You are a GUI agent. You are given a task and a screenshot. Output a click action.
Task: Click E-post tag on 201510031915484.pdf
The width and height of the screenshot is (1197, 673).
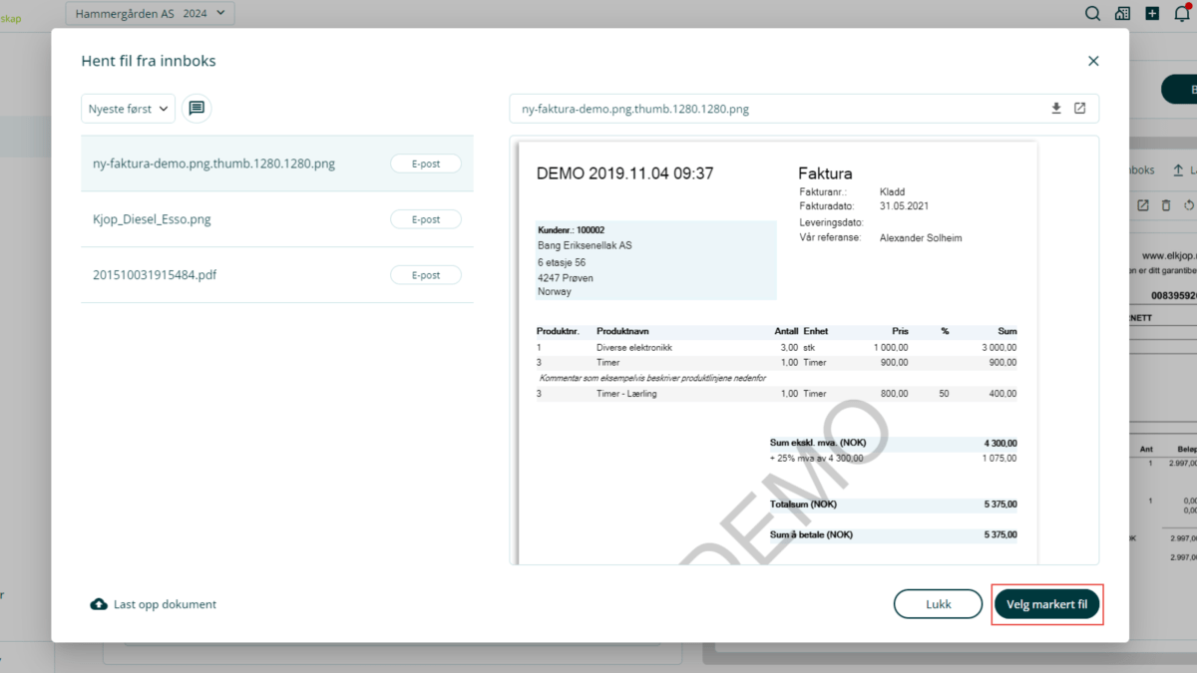point(426,275)
